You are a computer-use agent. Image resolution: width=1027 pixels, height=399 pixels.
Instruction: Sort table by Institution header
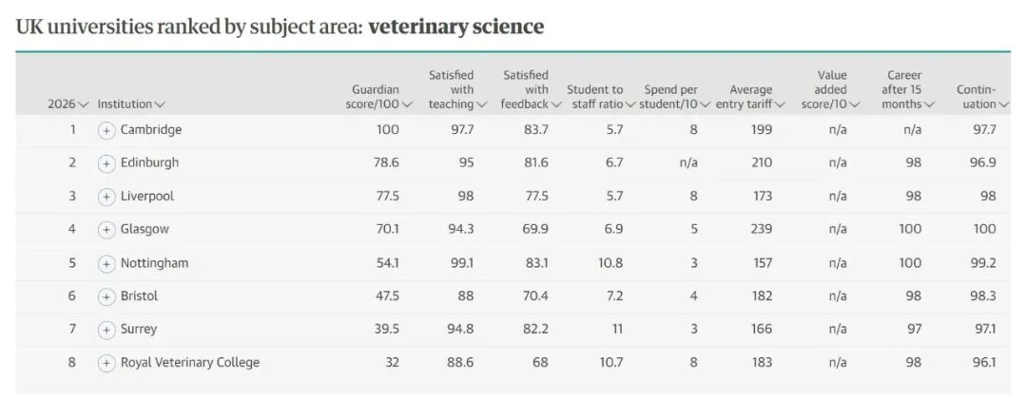(131, 104)
